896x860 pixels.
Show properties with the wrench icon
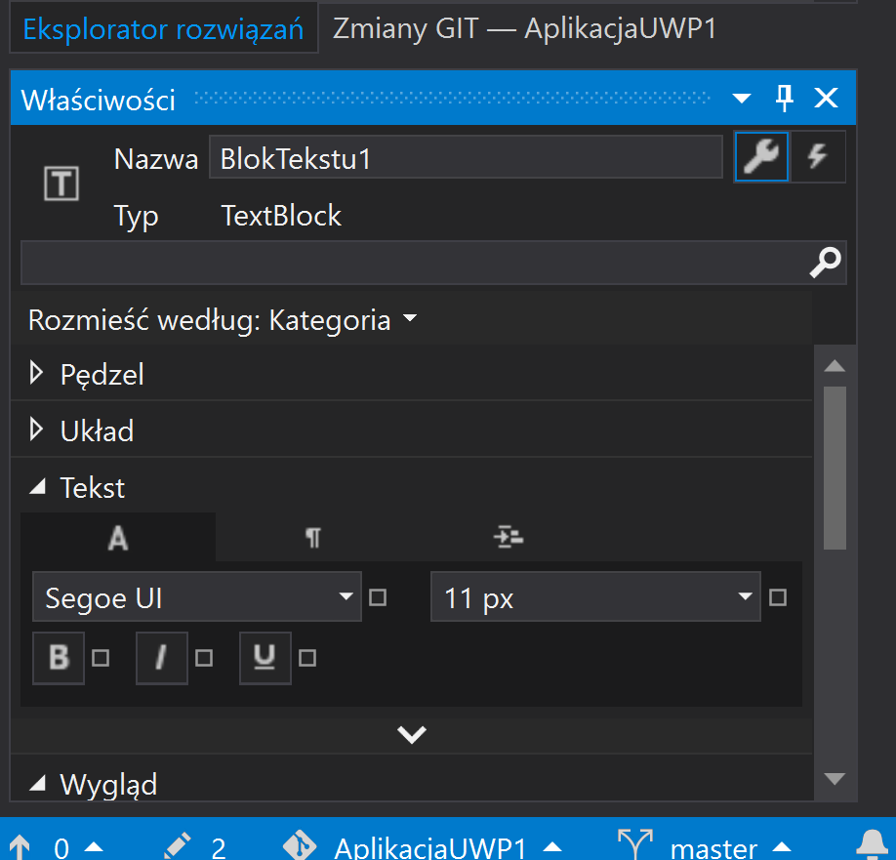761,156
